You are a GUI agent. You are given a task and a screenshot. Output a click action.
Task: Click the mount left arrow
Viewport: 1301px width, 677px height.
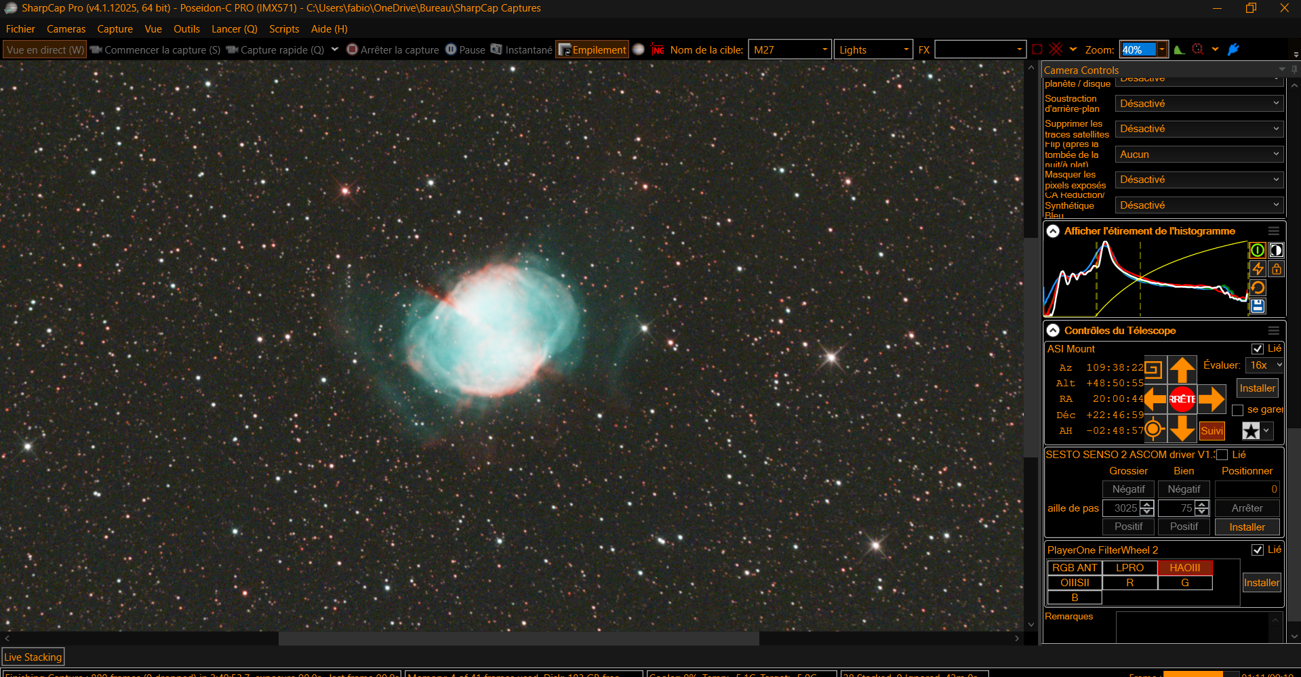(1155, 399)
